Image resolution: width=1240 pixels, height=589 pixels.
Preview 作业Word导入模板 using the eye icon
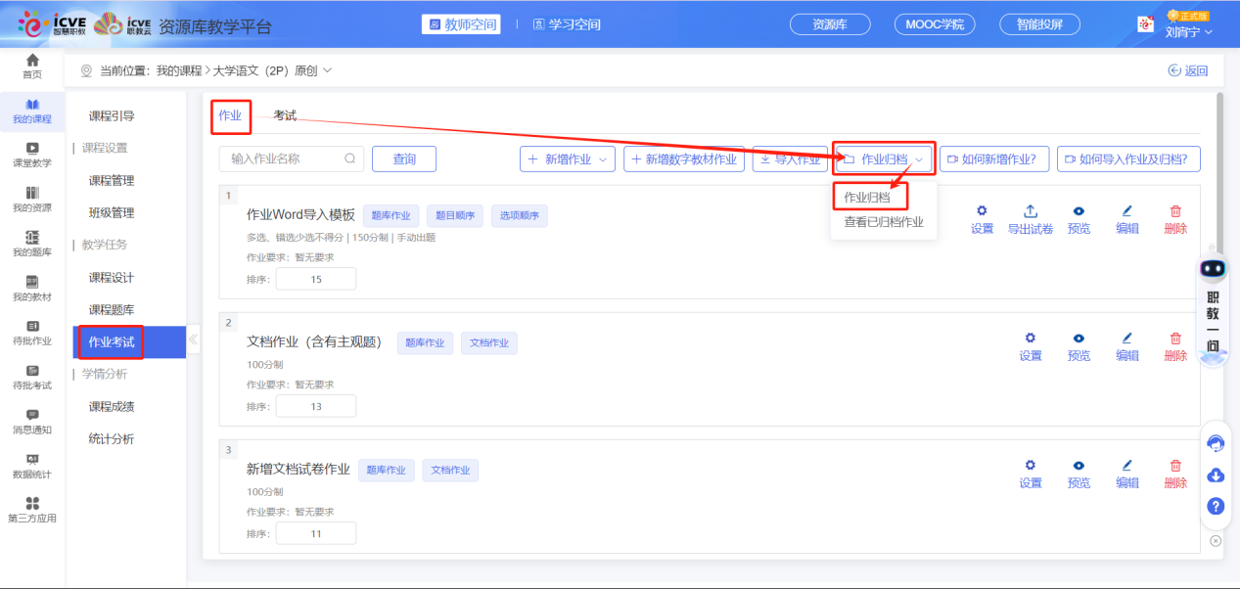coord(1079,211)
